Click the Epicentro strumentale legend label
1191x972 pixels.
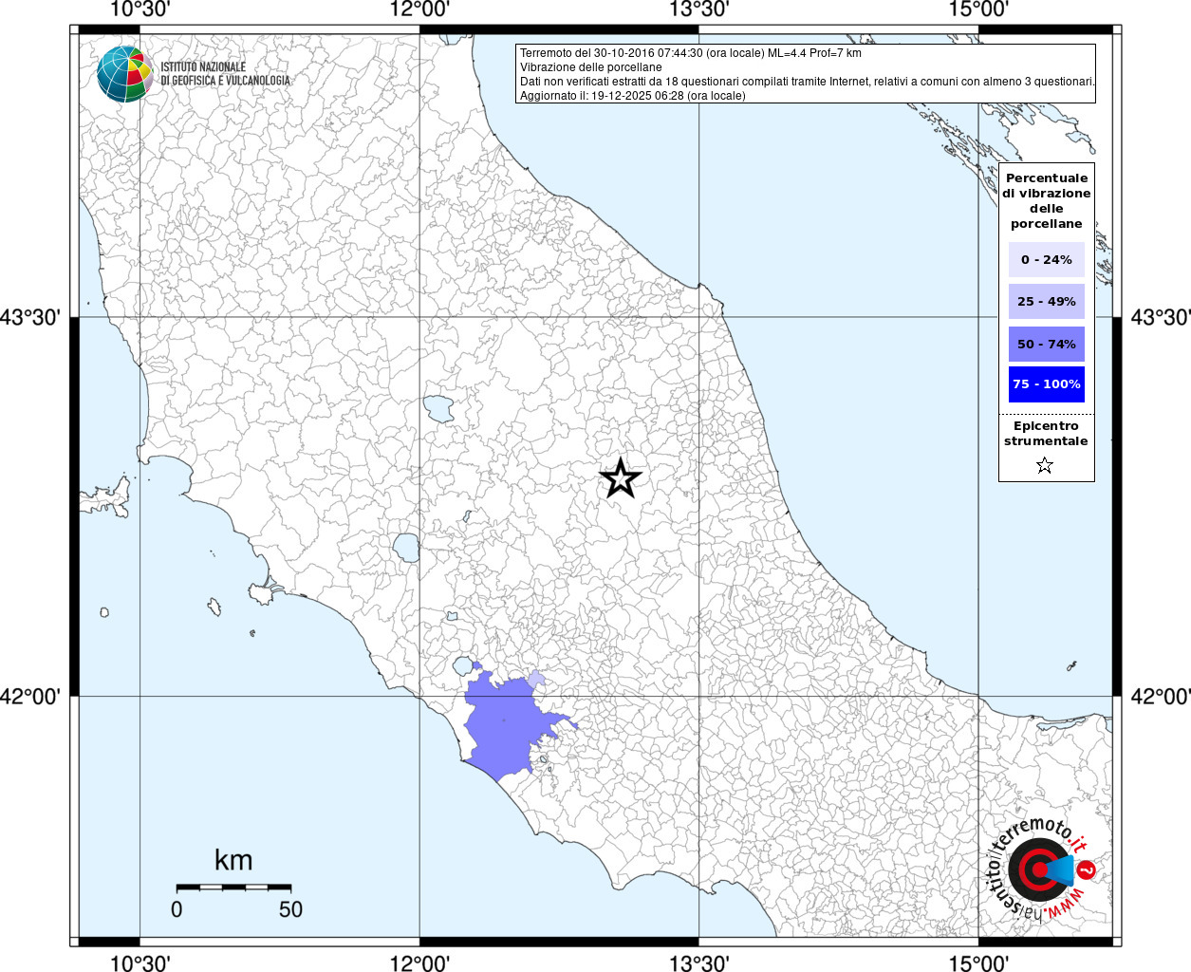[x=1046, y=434]
